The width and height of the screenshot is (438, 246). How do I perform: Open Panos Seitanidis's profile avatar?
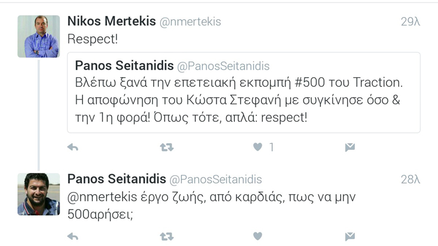pos(38,194)
